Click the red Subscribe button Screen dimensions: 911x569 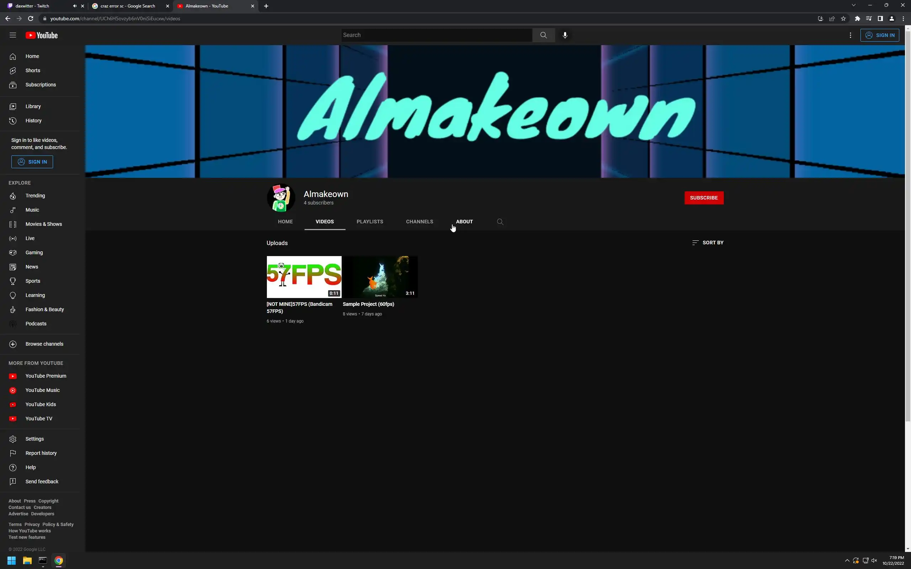pyautogui.click(x=704, y=198)
